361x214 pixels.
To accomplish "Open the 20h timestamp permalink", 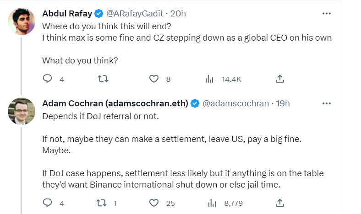I will 178,13.
